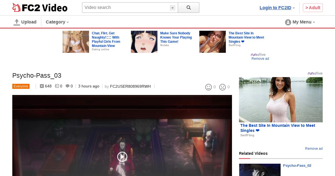Click the SwifFling label under sidebar ad
Viewport: 335px width, 176px height.
click(247, 135)
